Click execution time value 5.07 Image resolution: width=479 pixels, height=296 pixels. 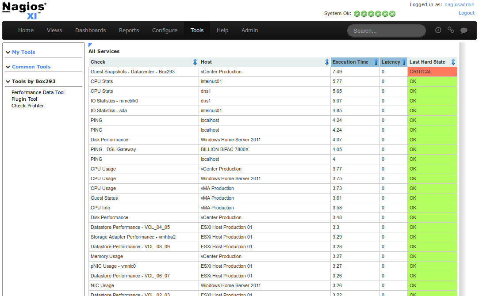coord(337,101)
